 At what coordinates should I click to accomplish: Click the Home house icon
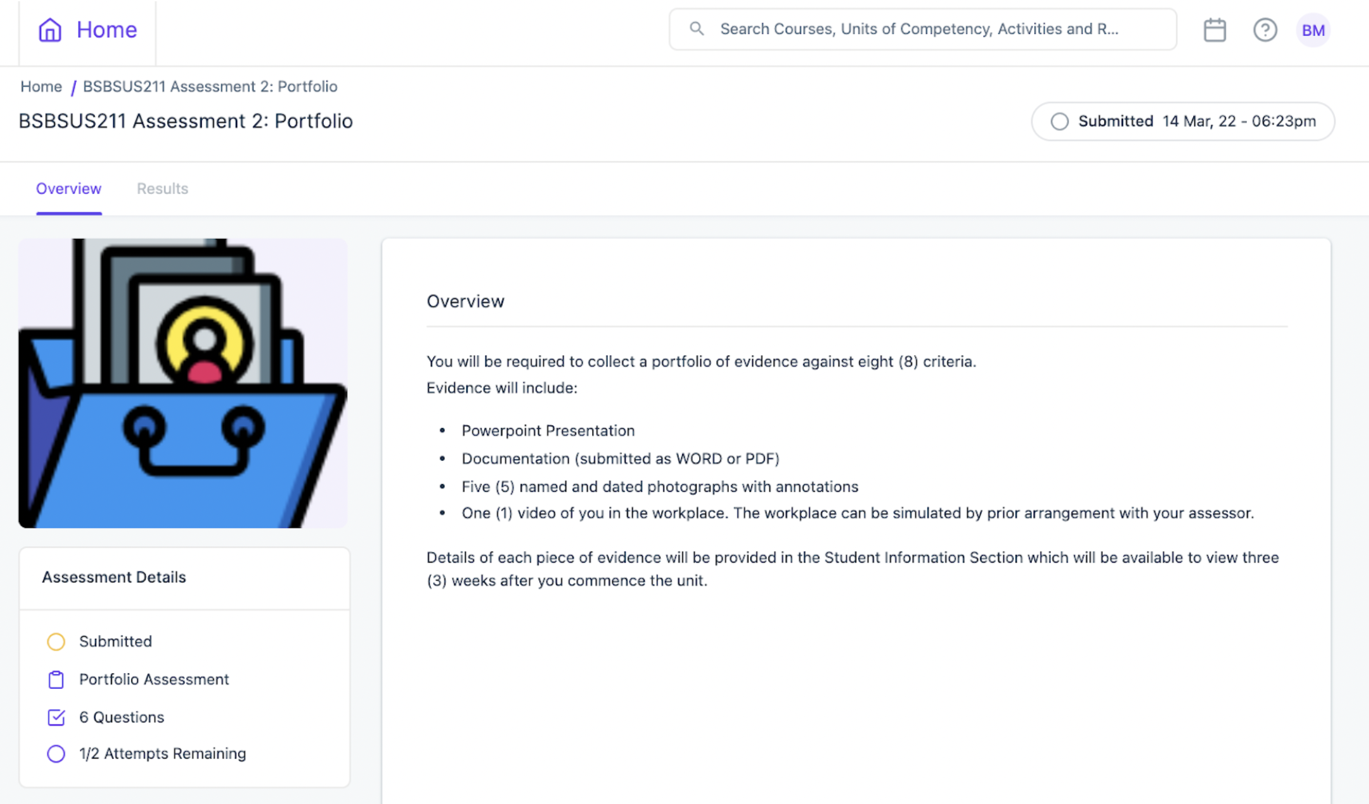click(x=49, y=30)
